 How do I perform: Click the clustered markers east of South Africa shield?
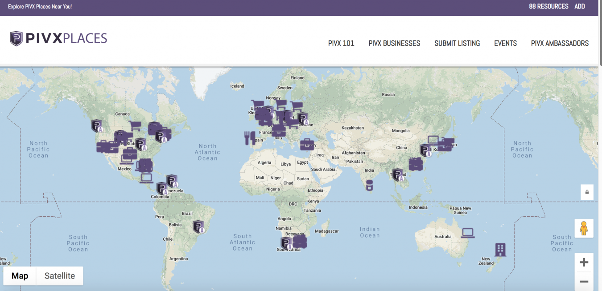(300, 241)
